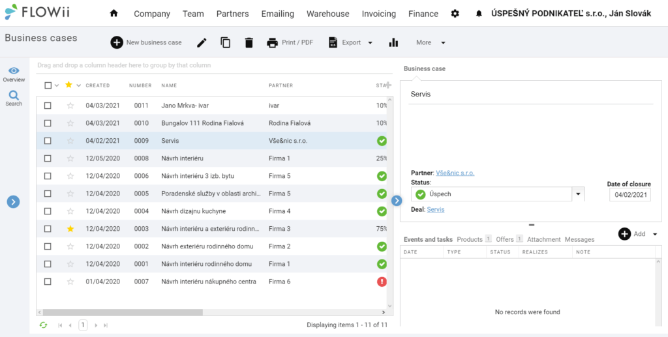Click the FLOWii logo
This screenshot has width=668, height=337.
37,12
